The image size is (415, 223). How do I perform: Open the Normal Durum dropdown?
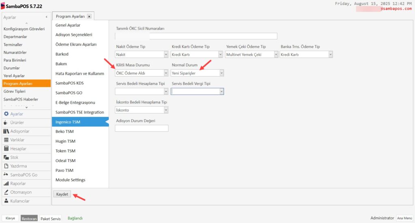click(x=222, y=73)
